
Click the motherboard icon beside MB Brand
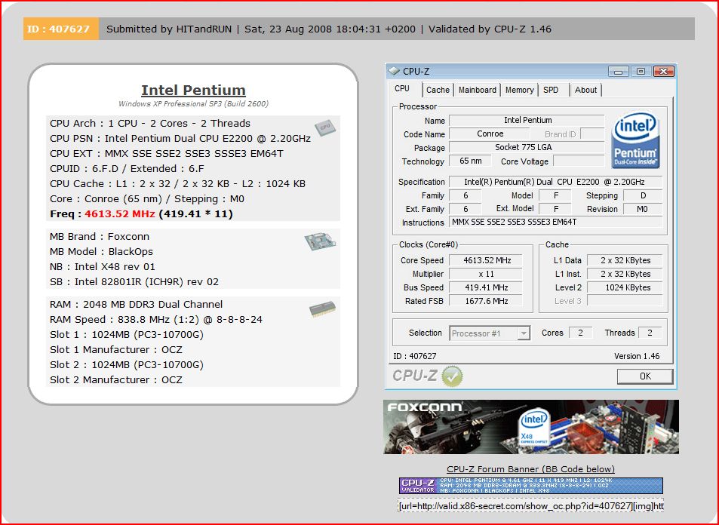(x=320, y=241)
